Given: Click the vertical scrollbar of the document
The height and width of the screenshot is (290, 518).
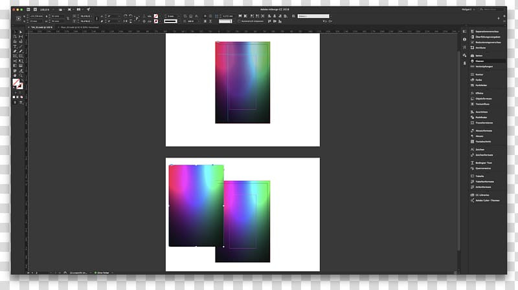Looking at the screenshot, I should [458, 149].
